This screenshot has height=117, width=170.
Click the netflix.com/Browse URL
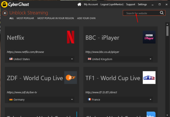point(25,52)
